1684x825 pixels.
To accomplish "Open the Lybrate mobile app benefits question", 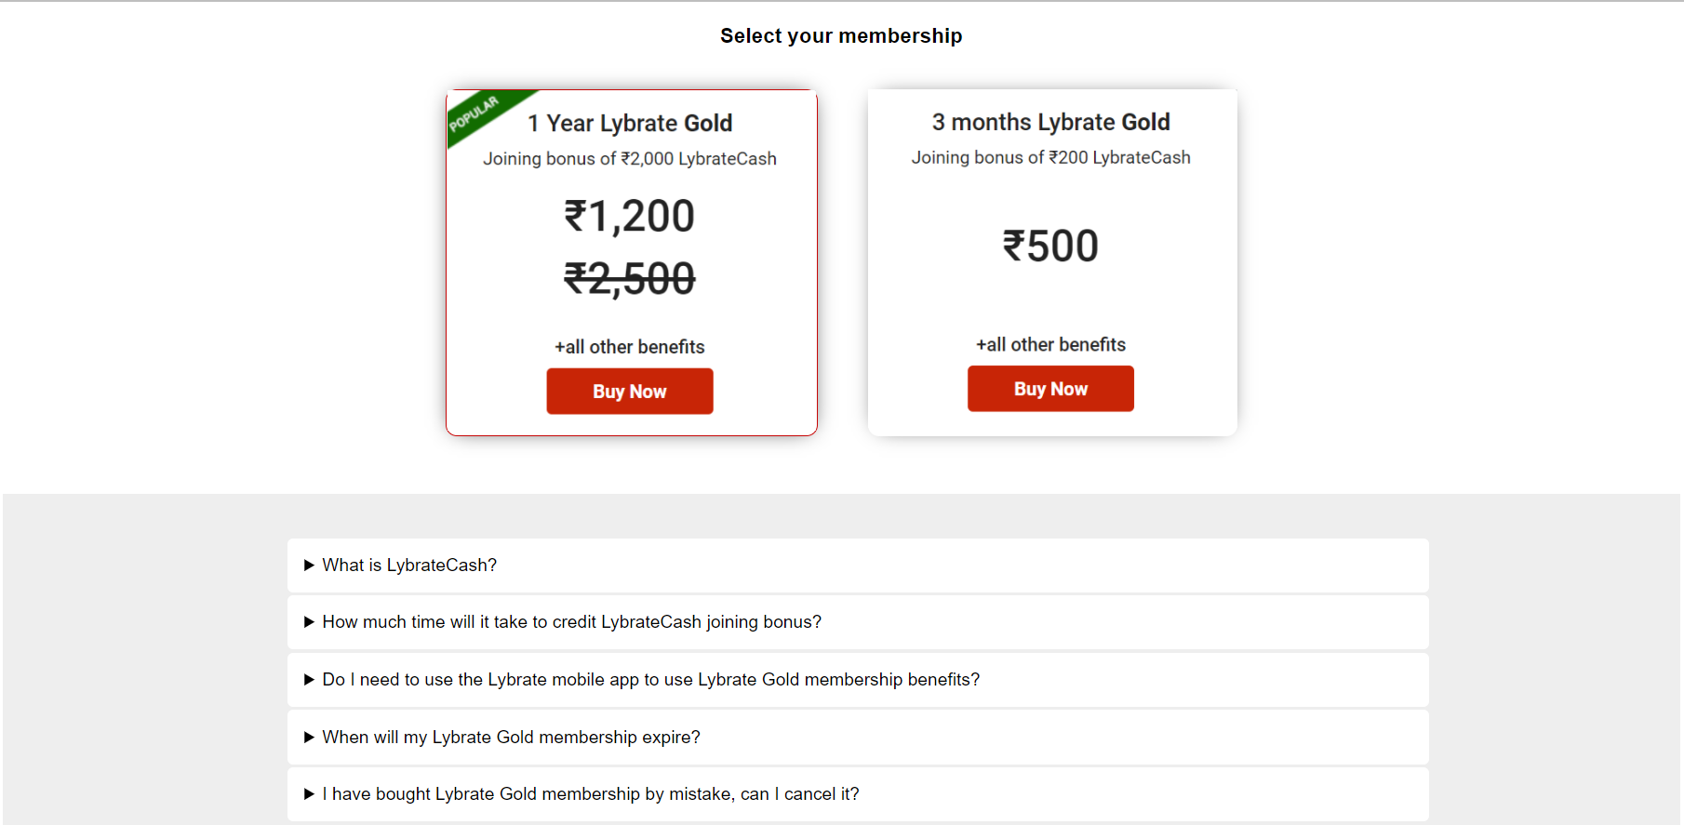I will pos(650,679).
